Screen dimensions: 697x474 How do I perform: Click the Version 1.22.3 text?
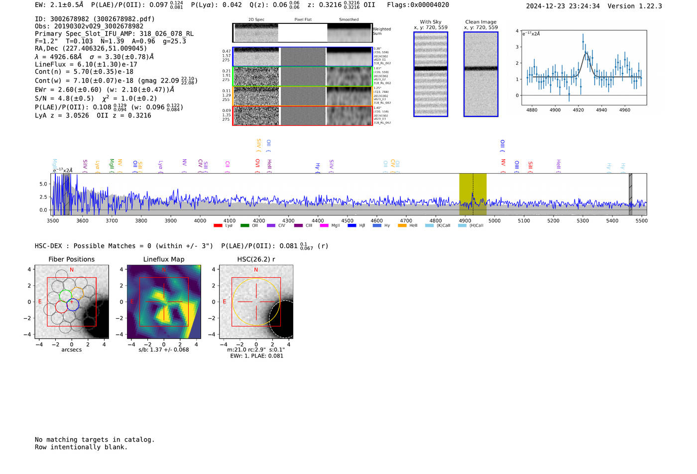pos(635,6)
